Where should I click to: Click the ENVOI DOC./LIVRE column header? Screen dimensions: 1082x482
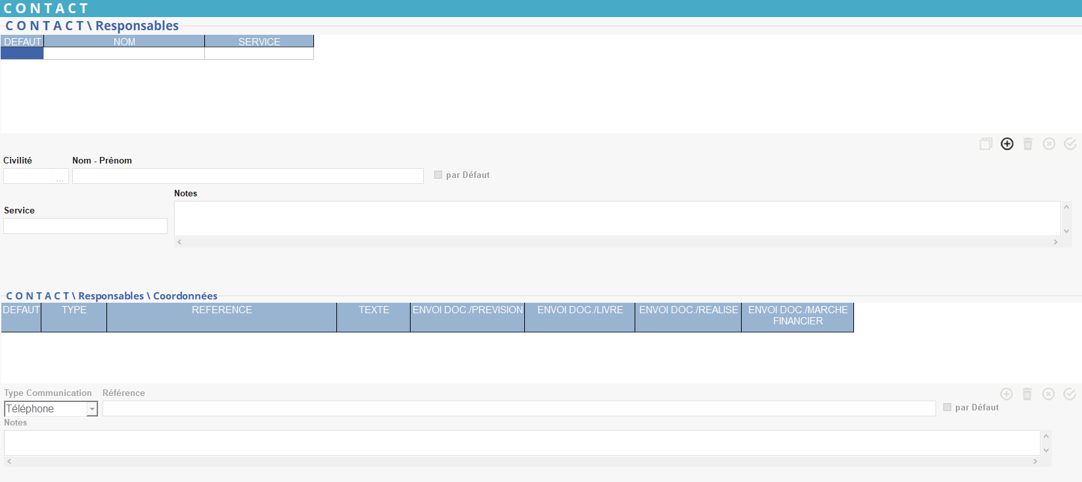pyautogui.click(x=579, y=310)
